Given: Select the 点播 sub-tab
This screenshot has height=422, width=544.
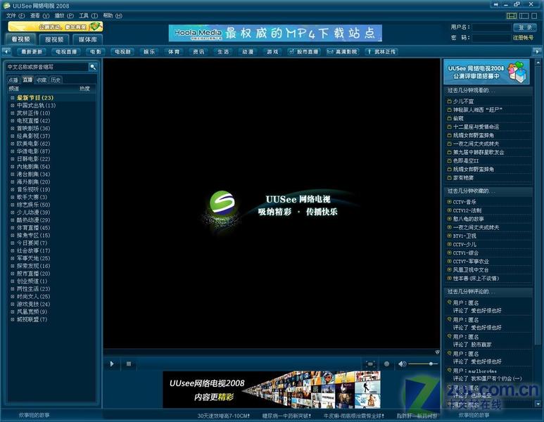Looking at the screenshot, I should 13,79.
